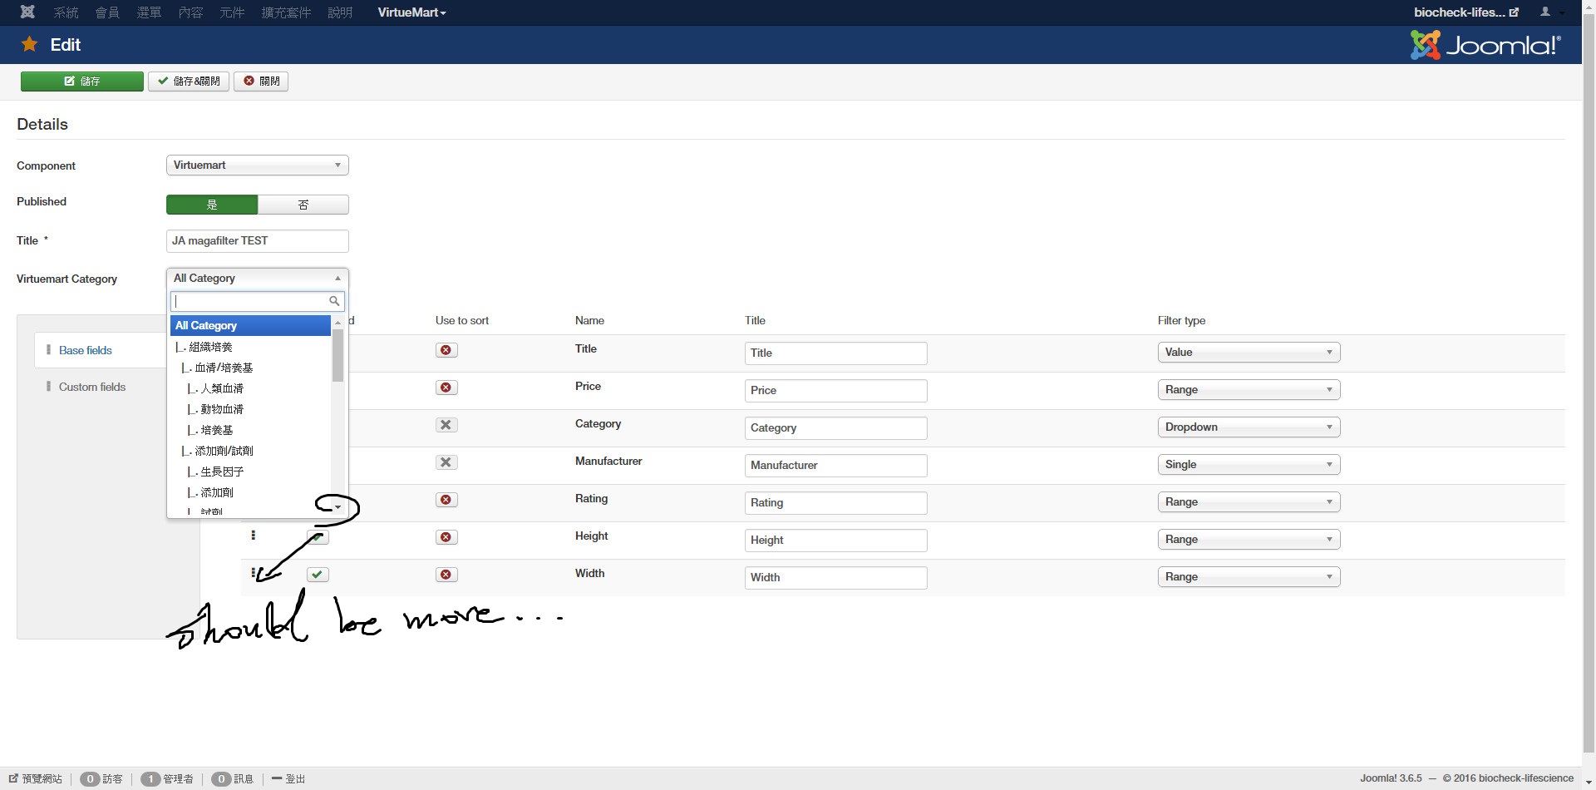The height and width of the screenshot is (790, 1596).
Task: Click the green 儲存 save button
Action: 81,81
